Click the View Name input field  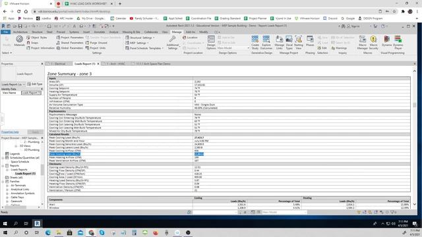click(31, 93)
